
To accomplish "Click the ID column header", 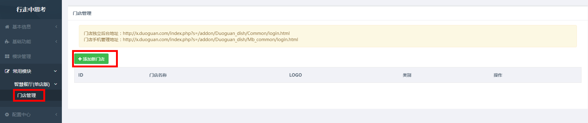I will (x=81, y=75).
